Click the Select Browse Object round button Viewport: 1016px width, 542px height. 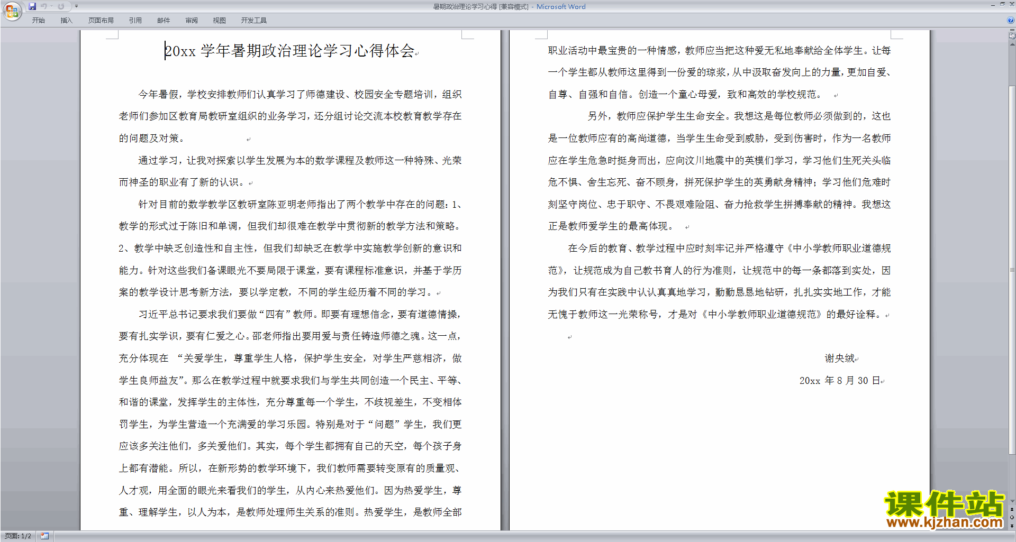click(x=1012, y=518)
